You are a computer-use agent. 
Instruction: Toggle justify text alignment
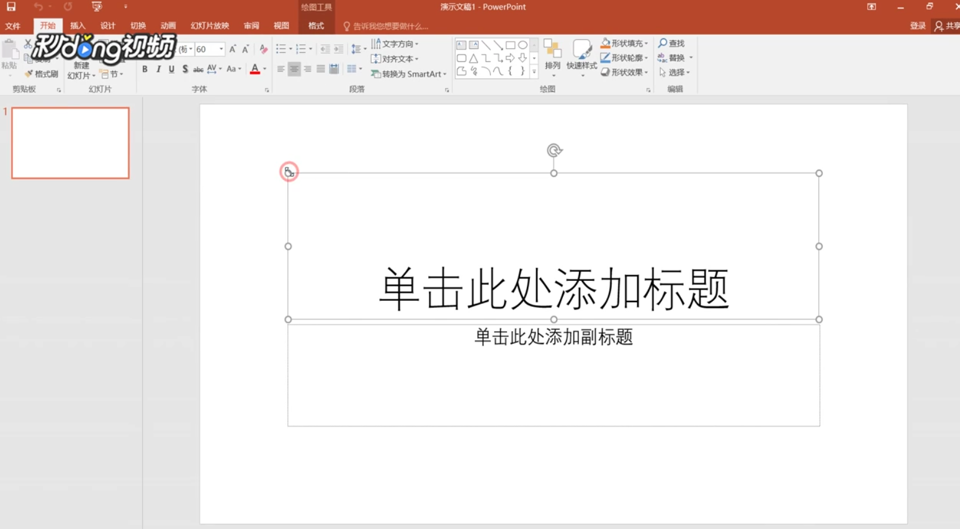coord(320,69)
